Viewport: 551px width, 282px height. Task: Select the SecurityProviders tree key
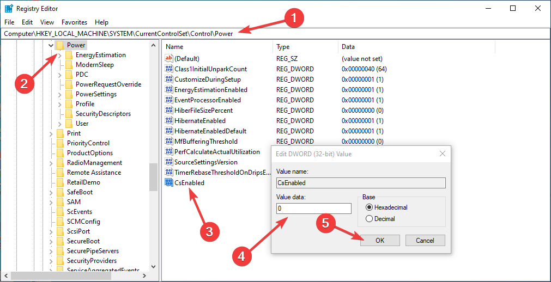point(92,261)
